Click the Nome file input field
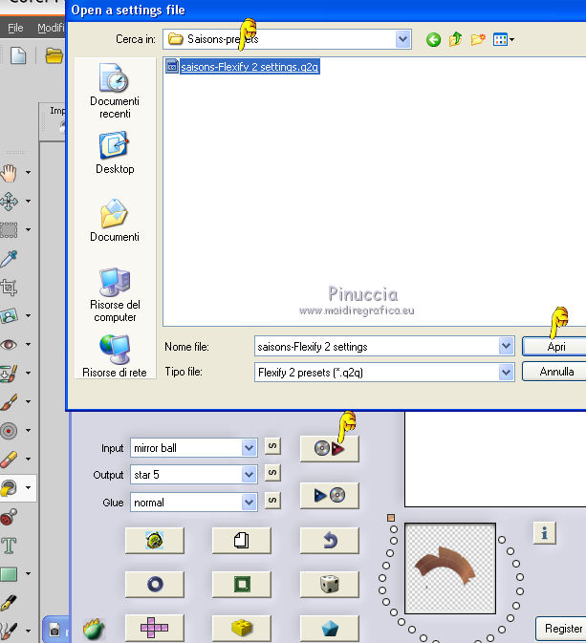Viewport: 586px width, 643px height. (377, 347)
